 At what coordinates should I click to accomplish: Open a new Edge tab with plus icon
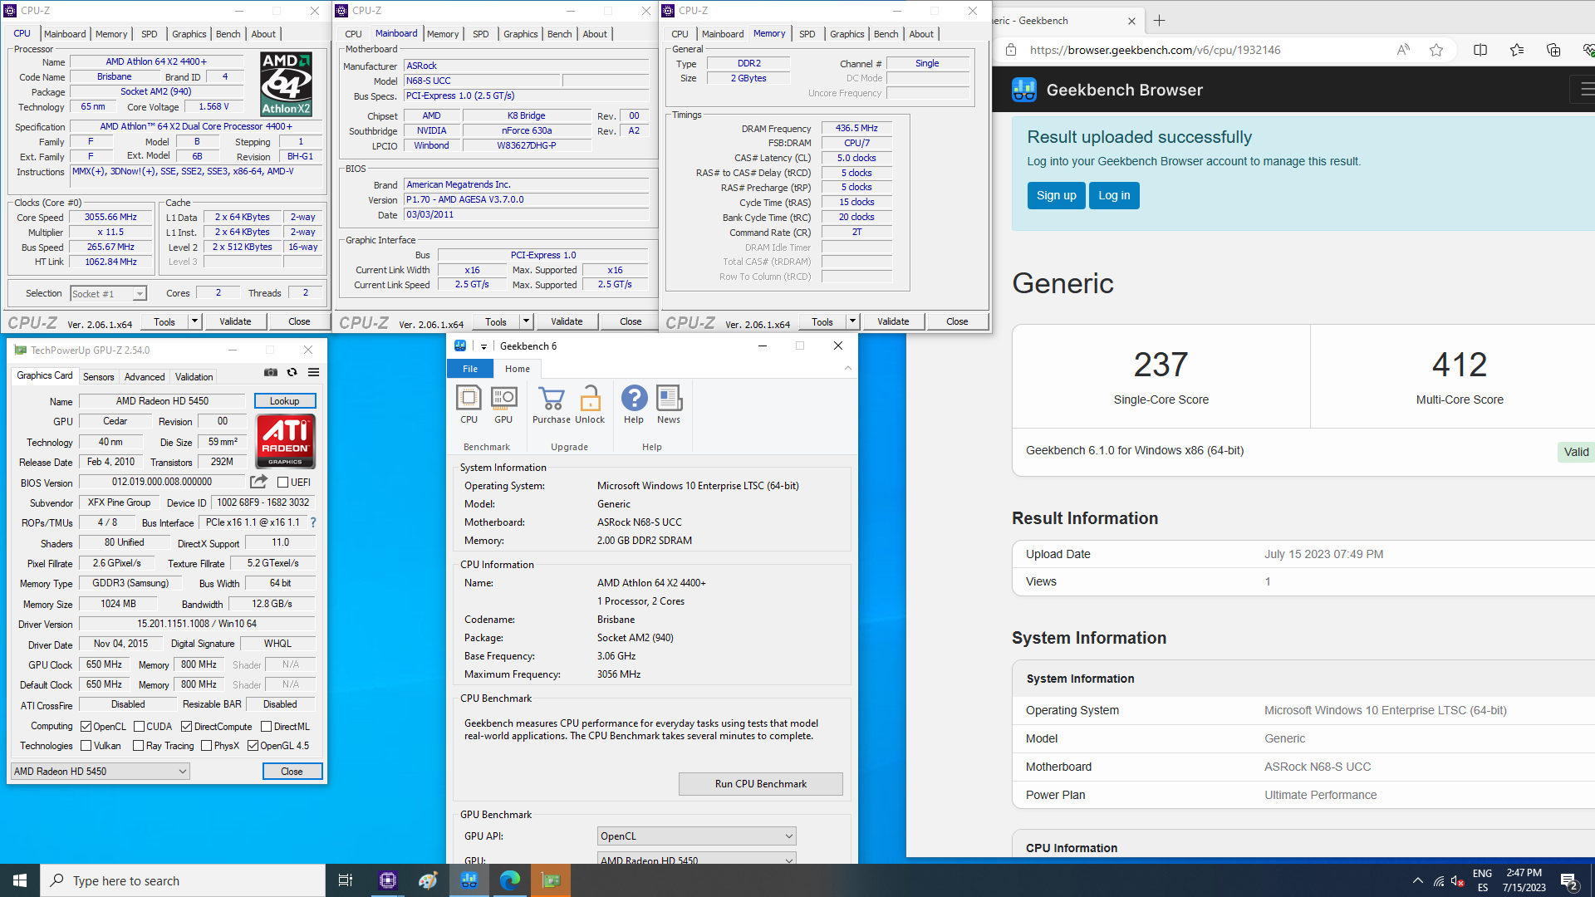coord(1160,21)
